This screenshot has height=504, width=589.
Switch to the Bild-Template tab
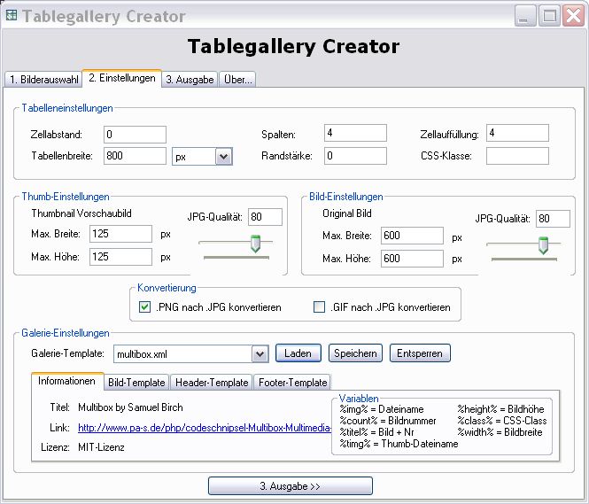tap(136, 383)
